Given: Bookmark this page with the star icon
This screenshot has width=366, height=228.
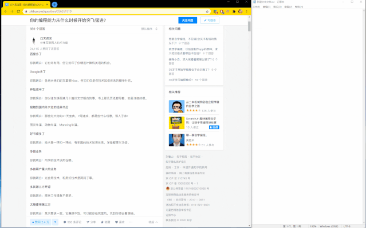Looking at the screenshot, I should [207, 11].
